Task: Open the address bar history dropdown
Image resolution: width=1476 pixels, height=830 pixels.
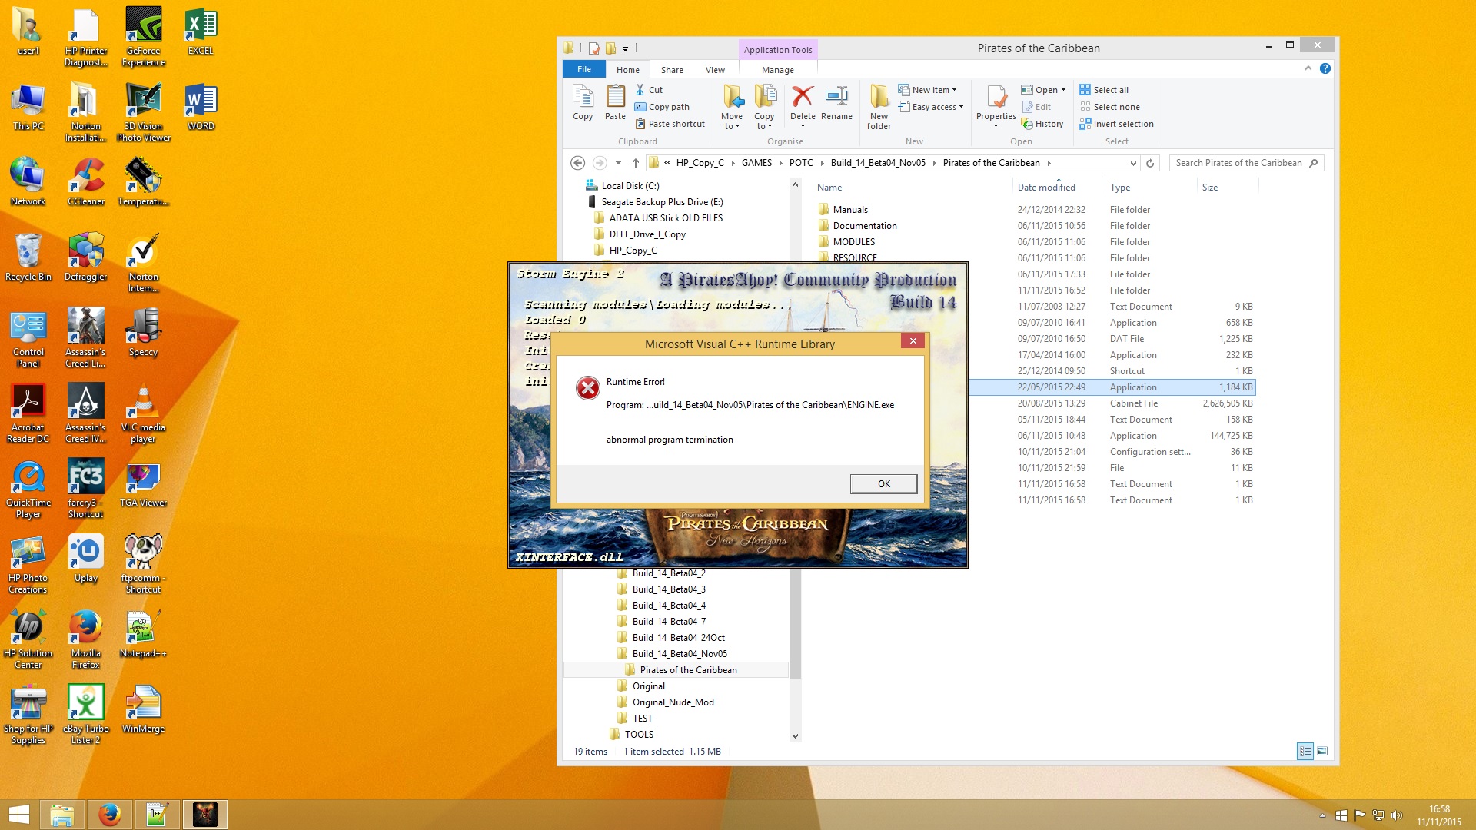Action: coord(1133,163)
